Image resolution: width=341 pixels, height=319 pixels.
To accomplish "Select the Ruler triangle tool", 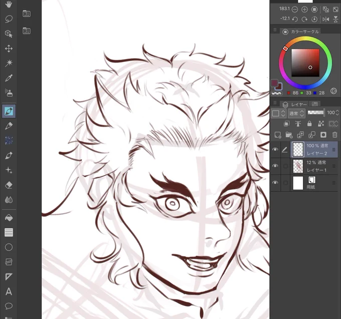I will click(x=9, y=276).
